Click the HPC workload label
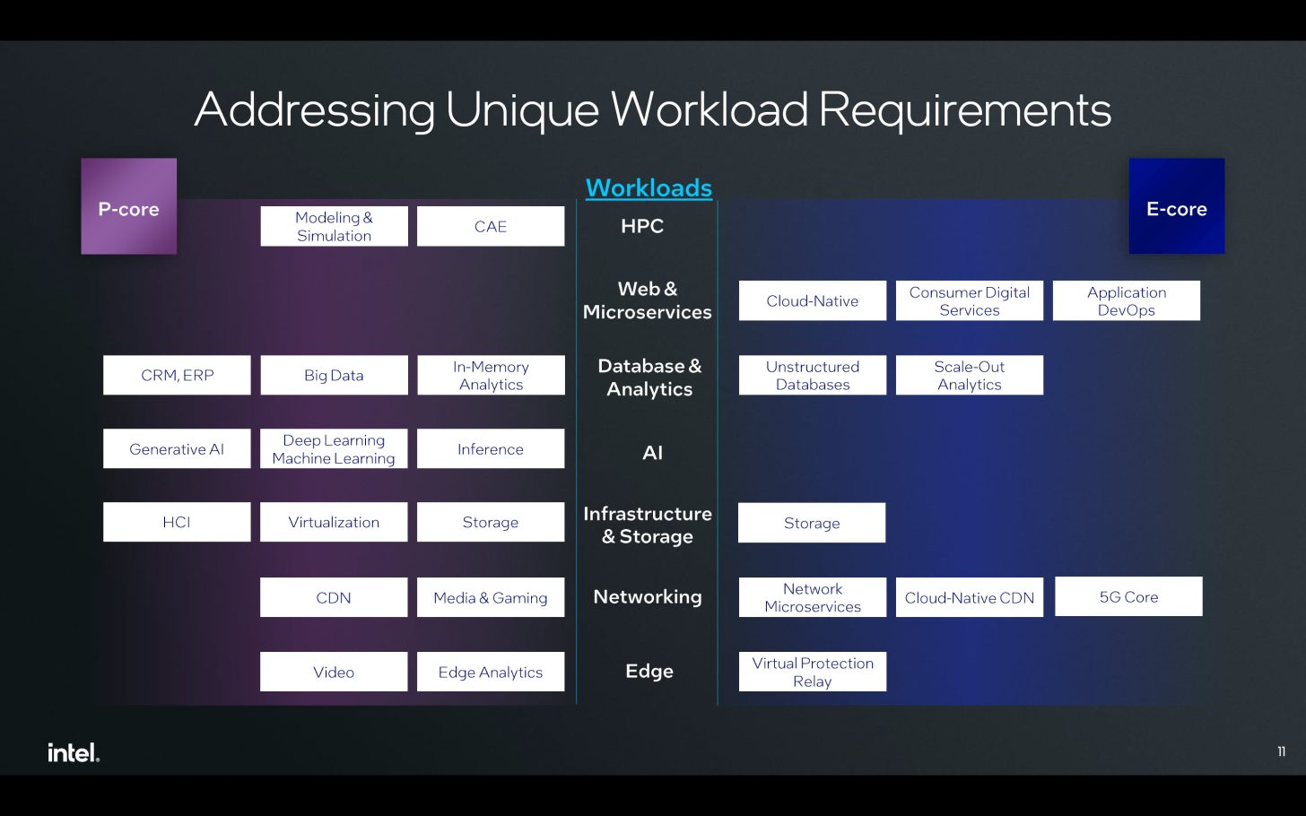1306x816 pixels. click(642, 226)
